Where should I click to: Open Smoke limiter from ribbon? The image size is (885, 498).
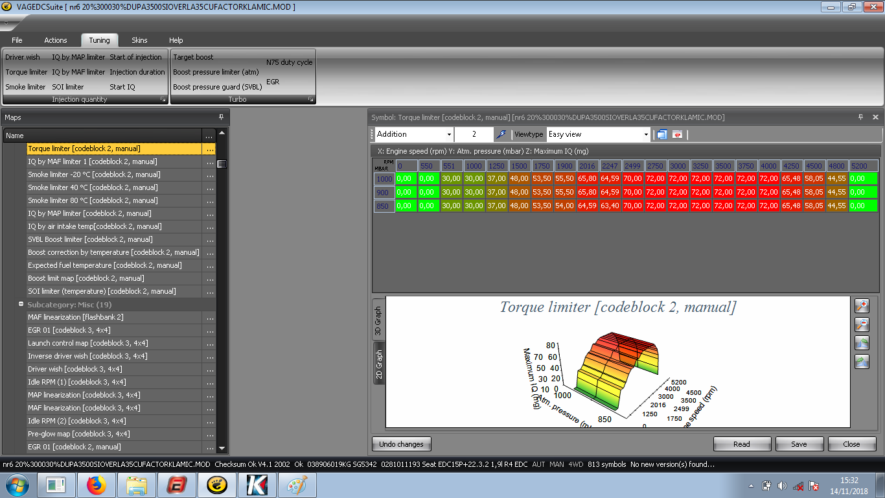coord(26,87)
